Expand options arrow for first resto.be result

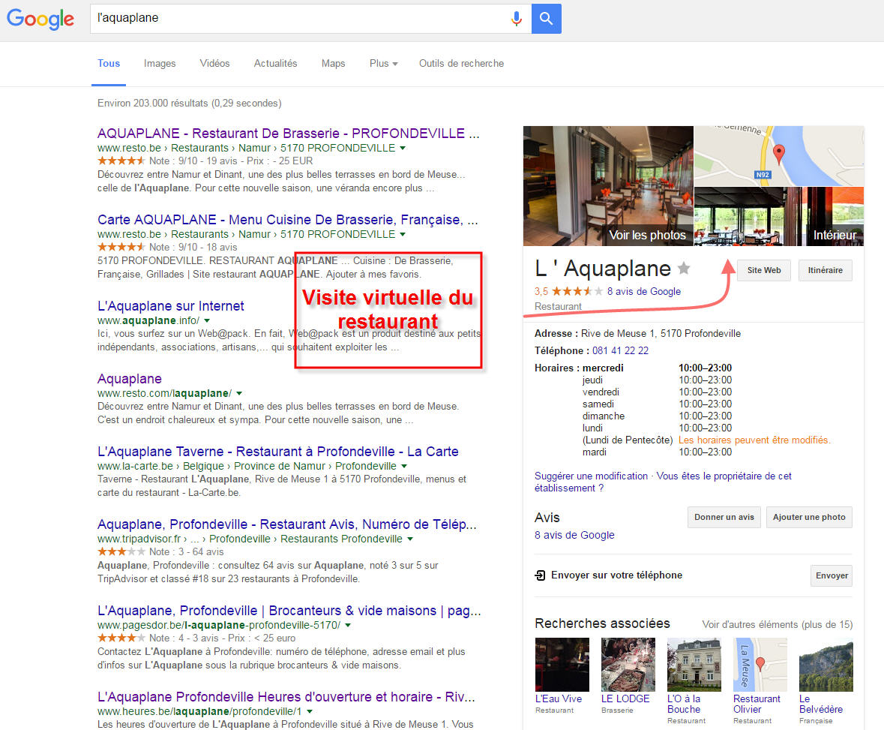point(403,149)
